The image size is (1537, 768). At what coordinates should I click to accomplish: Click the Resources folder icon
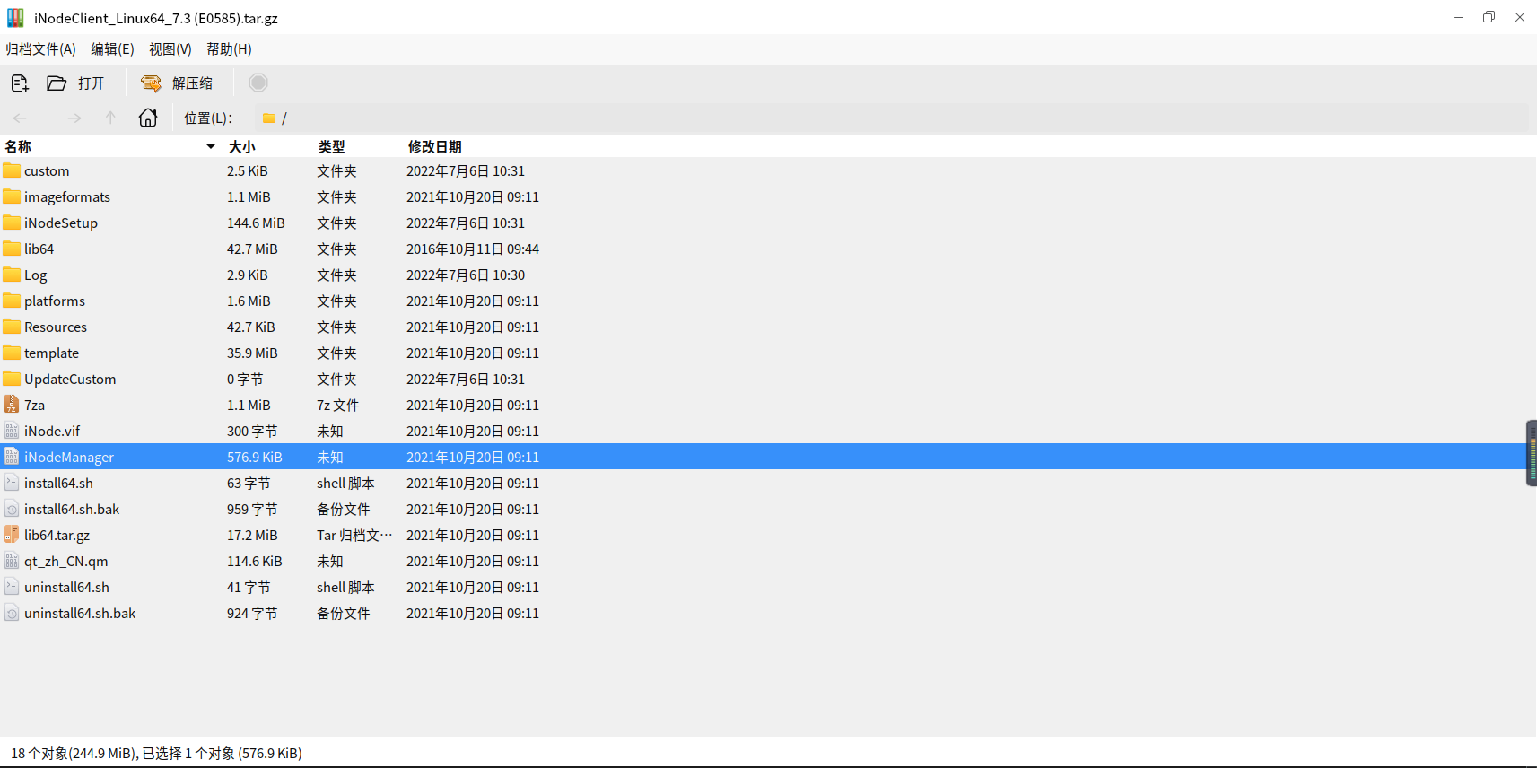click(x=12, y=327)
